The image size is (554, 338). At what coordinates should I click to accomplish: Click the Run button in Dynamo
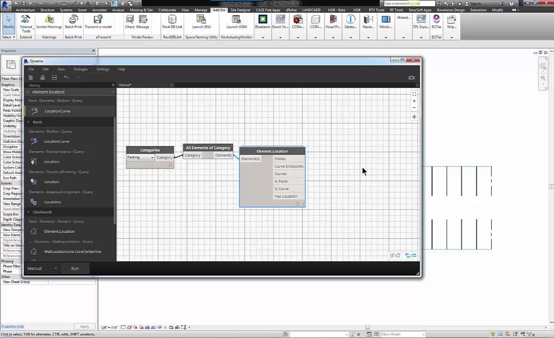[x=75, y=269]
